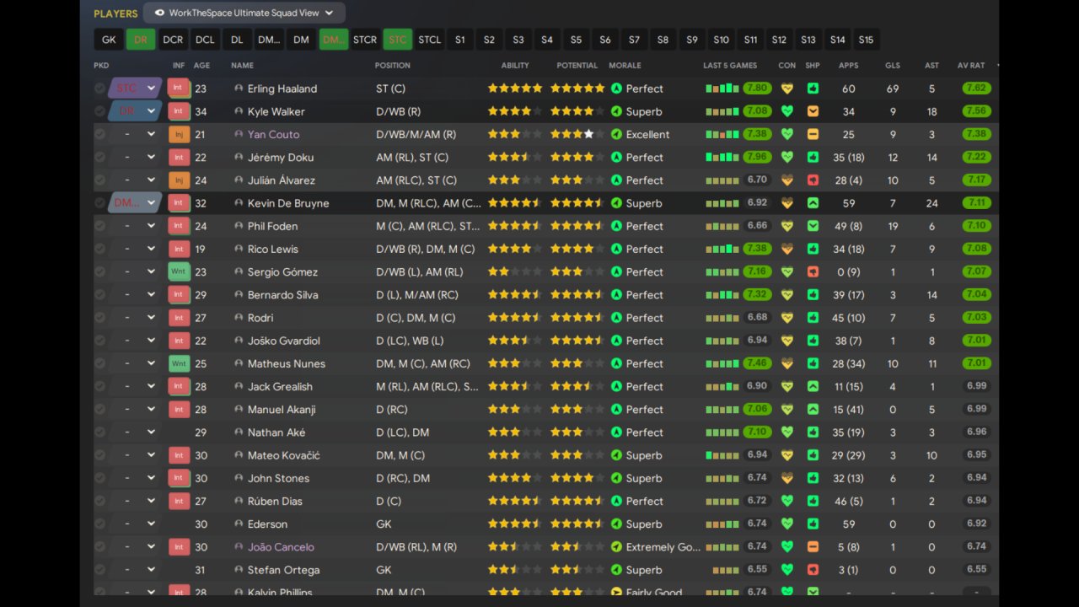Open position dropdown for Rúben Dias
This screenshot has width=1079, height=607.
pyautogui.click(x=135, y=501)
